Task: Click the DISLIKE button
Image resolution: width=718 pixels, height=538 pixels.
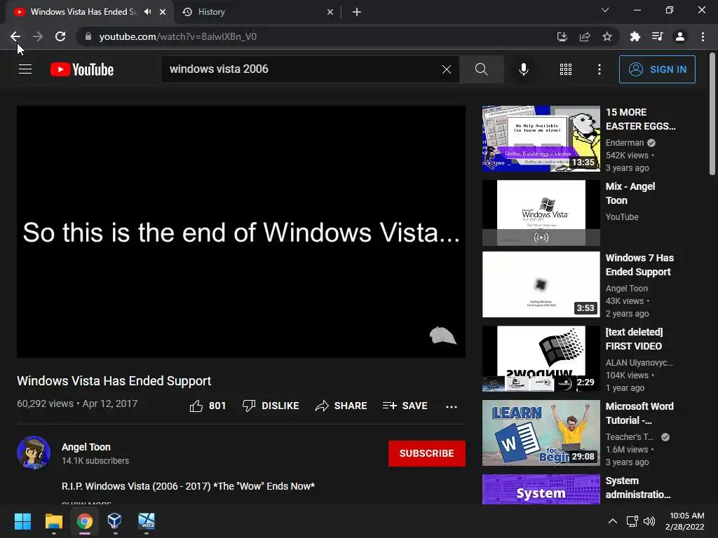Action: click(x=271, y=406)
